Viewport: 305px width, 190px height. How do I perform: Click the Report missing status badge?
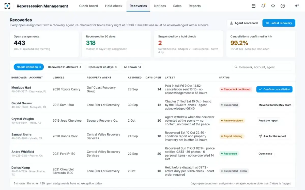pyautogui.click(x=232, y=136)
